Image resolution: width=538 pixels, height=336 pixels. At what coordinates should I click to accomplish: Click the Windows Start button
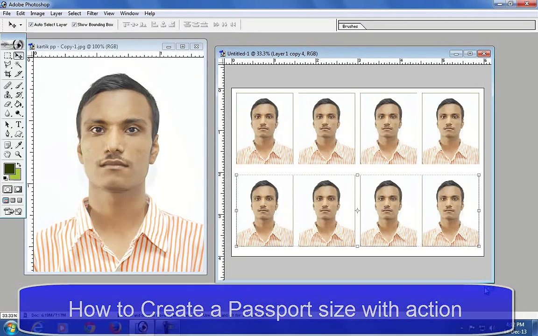point(10,329)
